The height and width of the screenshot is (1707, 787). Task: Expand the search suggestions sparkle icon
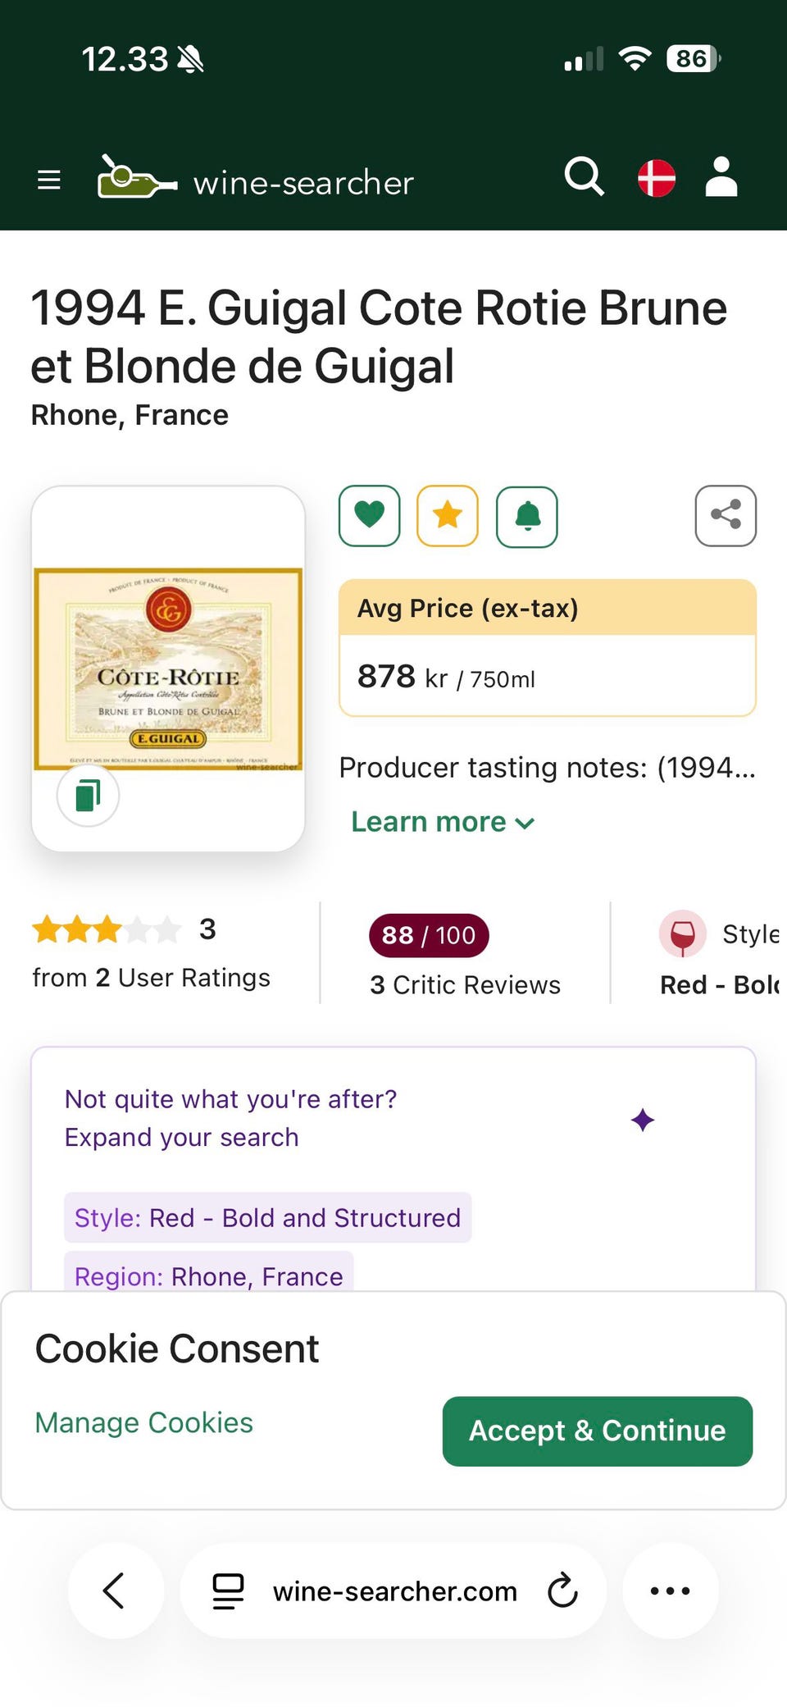643,1120
